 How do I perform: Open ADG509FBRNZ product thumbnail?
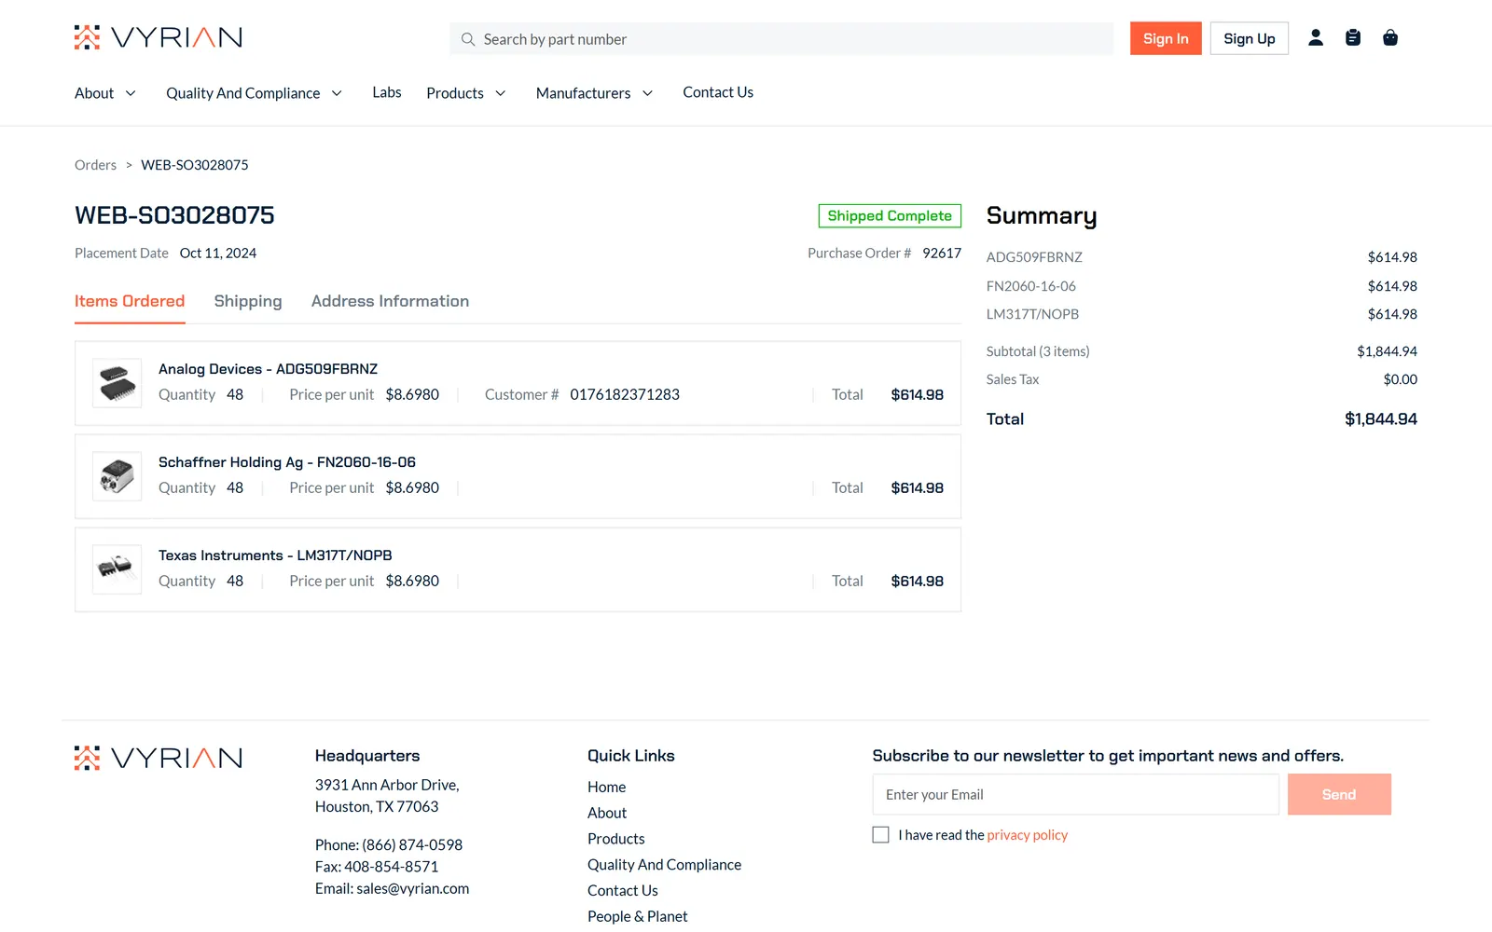point(117,383)
